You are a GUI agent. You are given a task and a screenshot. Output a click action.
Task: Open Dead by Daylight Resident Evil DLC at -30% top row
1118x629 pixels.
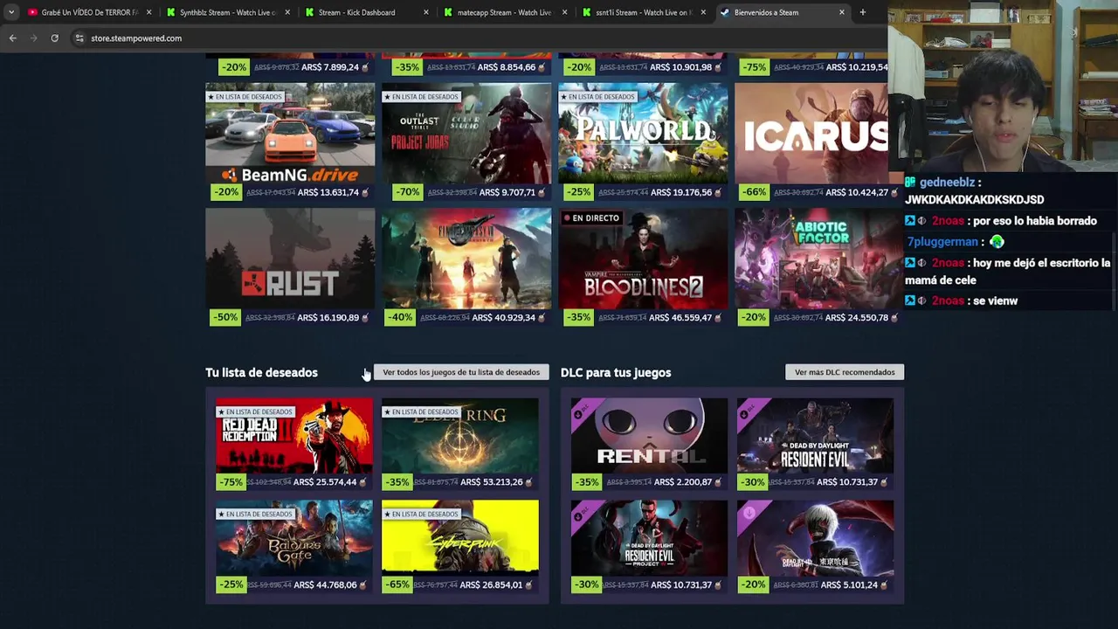coord(815,445)
